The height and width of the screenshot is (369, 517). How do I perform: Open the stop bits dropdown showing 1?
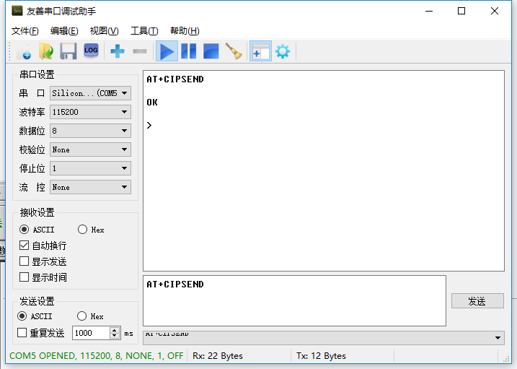click(90, 168)
